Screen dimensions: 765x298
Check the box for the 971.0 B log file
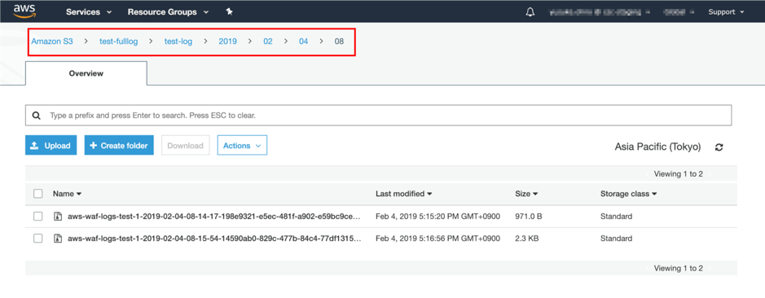click(x=38, y=217)
